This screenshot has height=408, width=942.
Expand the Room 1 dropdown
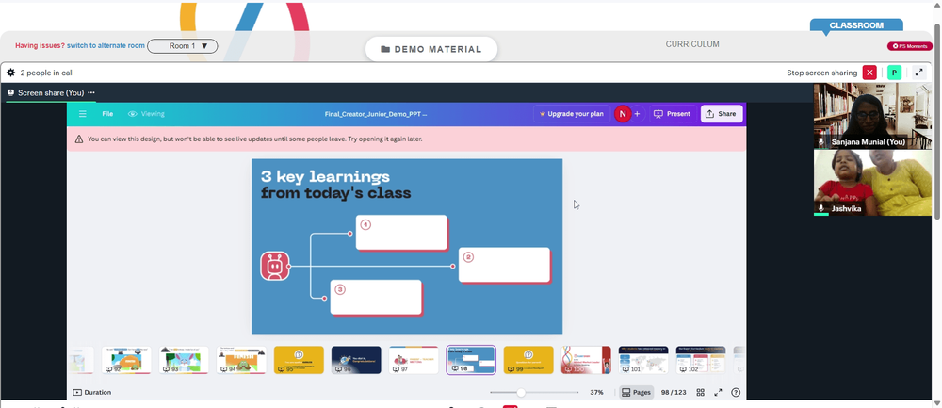tap(183, 45)
